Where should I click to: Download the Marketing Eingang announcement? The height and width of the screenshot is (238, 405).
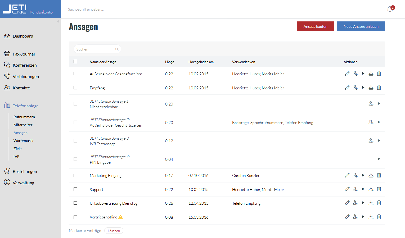pos(371,175)
